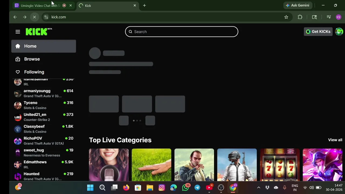Open Firefox from the taskbar

[x=126, y=188]
